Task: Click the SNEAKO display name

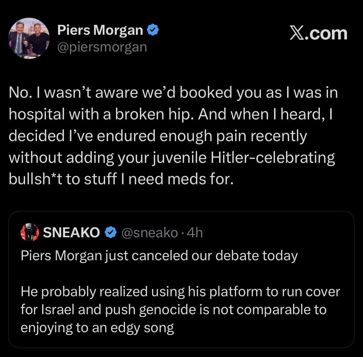Action: pos(71,232)
